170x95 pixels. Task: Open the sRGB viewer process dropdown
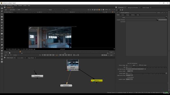(28, 10)
